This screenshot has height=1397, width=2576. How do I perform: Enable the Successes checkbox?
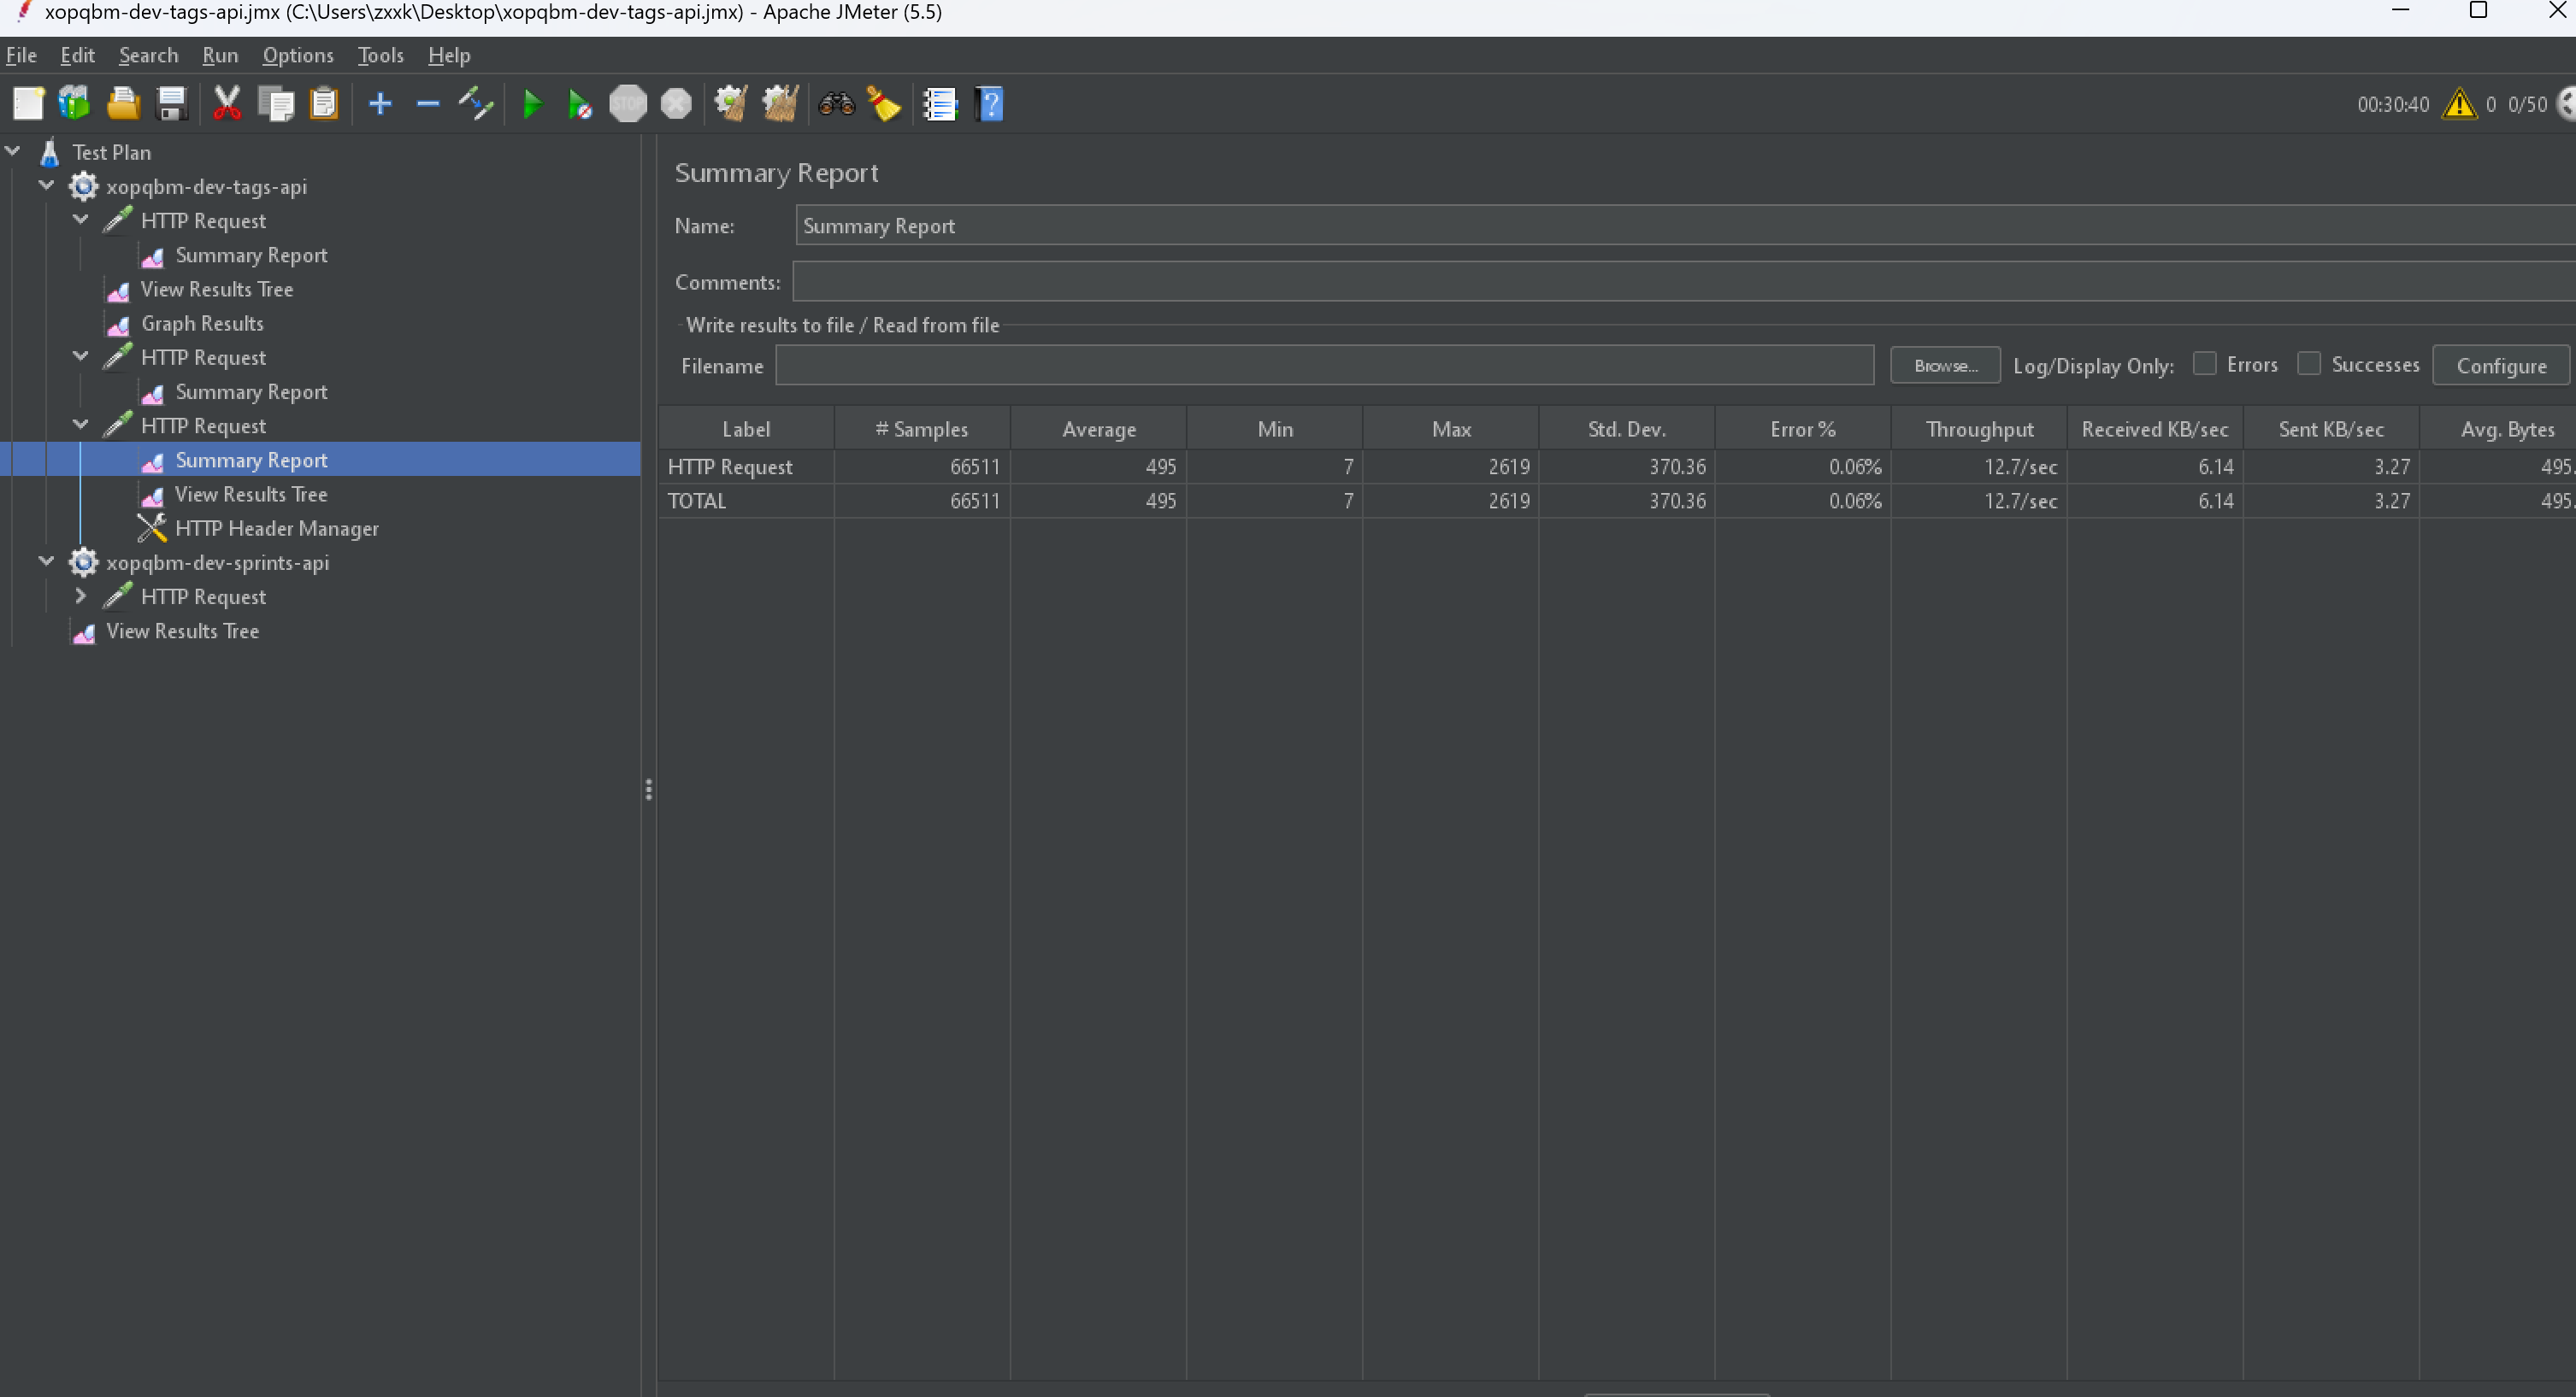[2308, 364]
